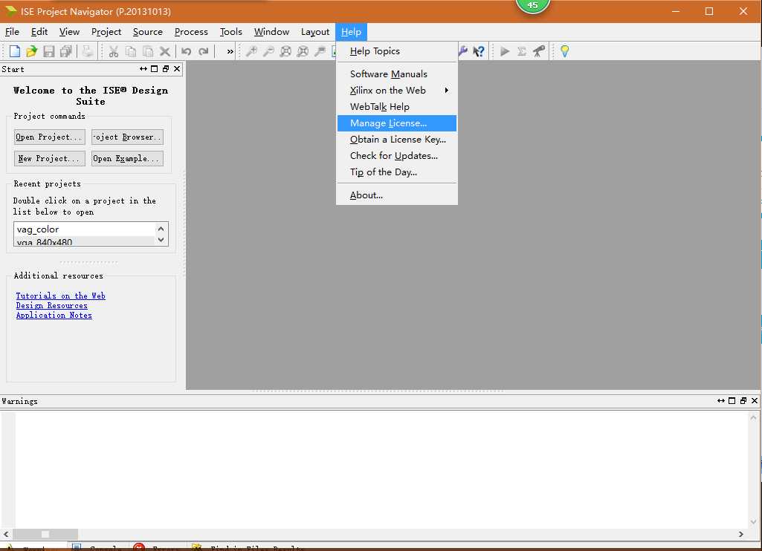Click the telescope toolbar icon

[x=539, y=51]
